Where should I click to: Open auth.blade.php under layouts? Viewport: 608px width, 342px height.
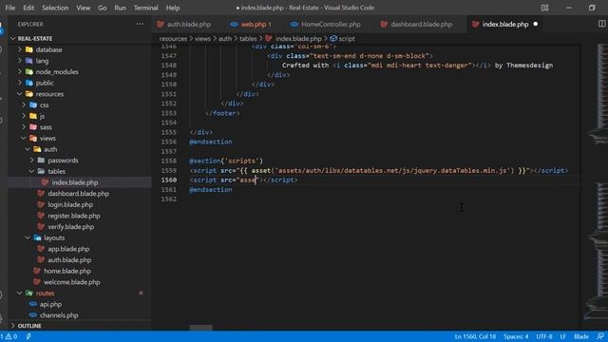click(69, 259)
